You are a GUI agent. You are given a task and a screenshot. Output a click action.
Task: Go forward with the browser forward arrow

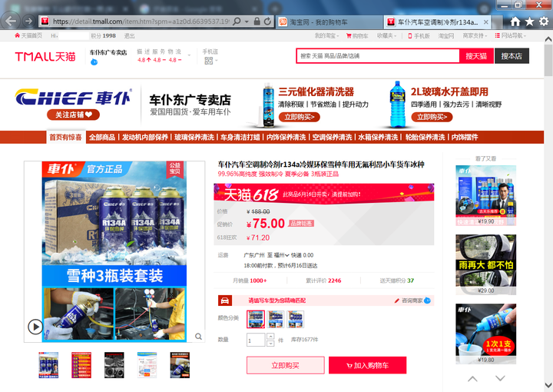click(x=28, y=22)
